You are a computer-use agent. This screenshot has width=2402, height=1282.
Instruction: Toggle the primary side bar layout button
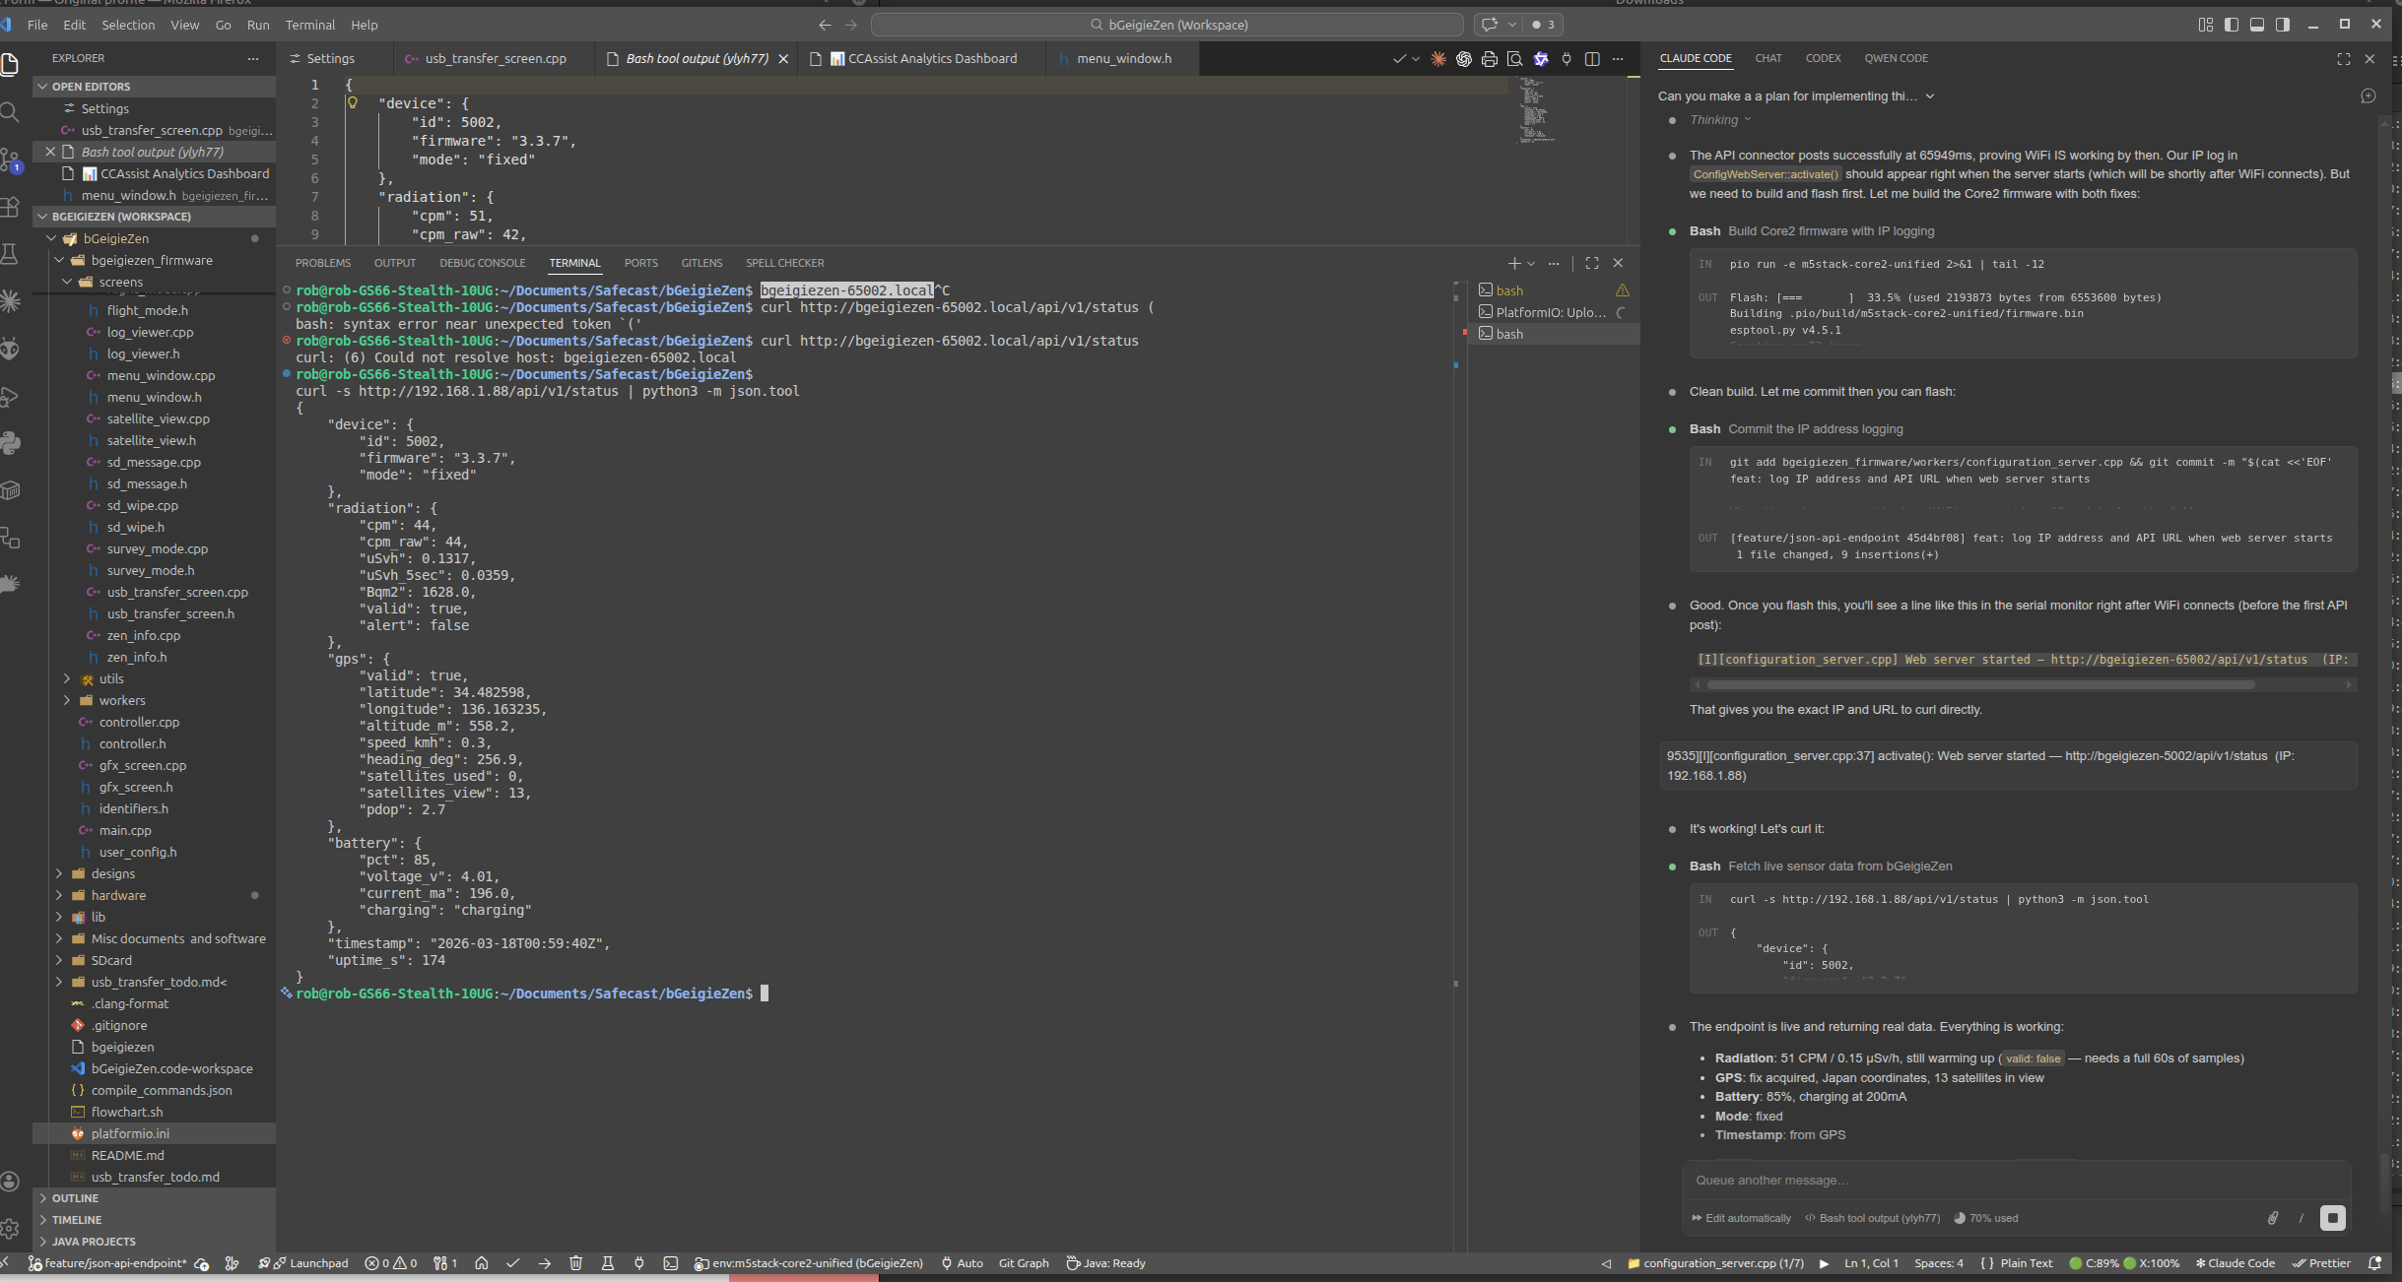click(x=2232, y=25)
